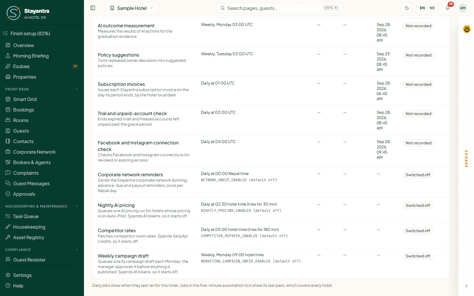This screenshot has height=296, width=474.
Task: Open Properties page
Action: 42,77
